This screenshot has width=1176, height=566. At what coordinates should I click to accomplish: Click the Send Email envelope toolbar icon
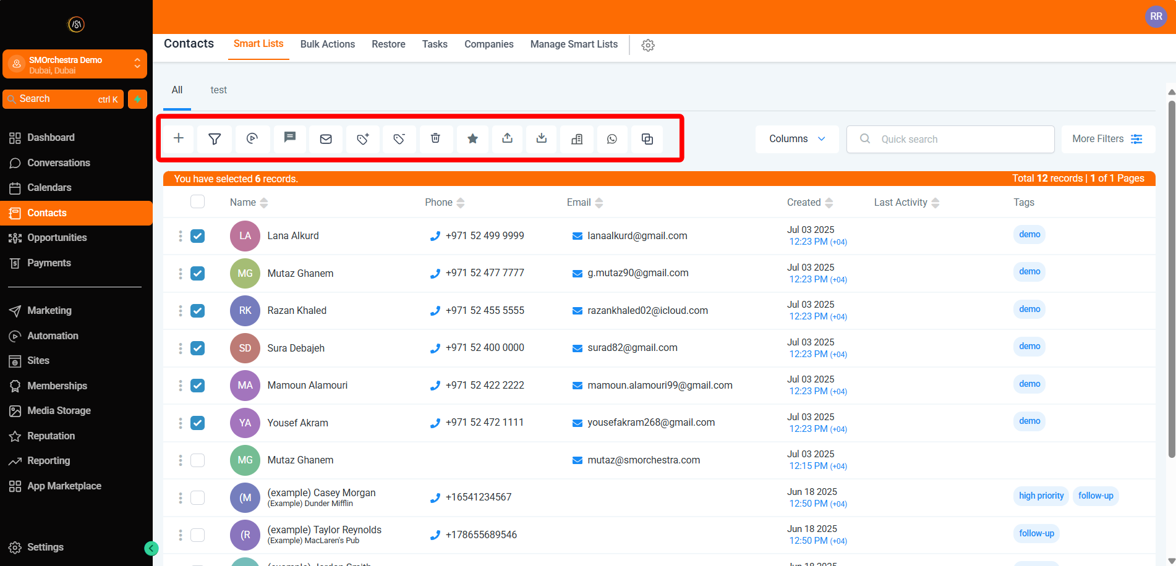coord(326,139)
